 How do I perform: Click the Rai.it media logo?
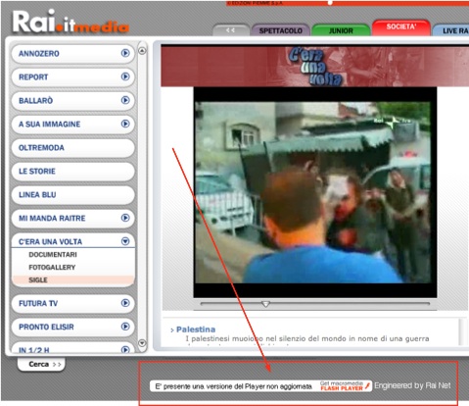click(x=70, y=22)
